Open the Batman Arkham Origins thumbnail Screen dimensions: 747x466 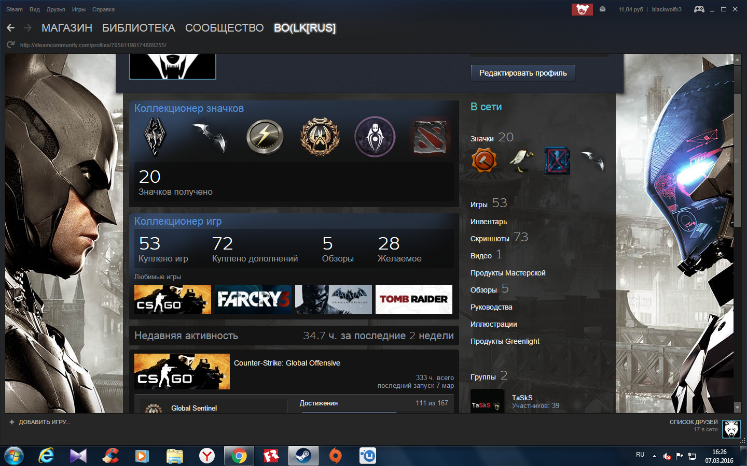[x=334, y=299]
